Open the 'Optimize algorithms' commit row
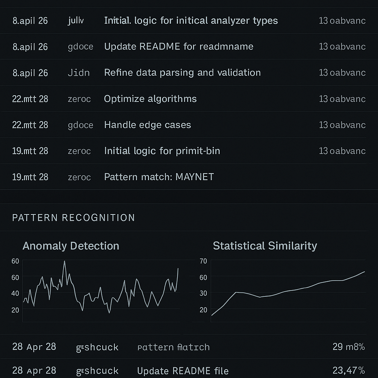378x378 pixels. [189, 99]
